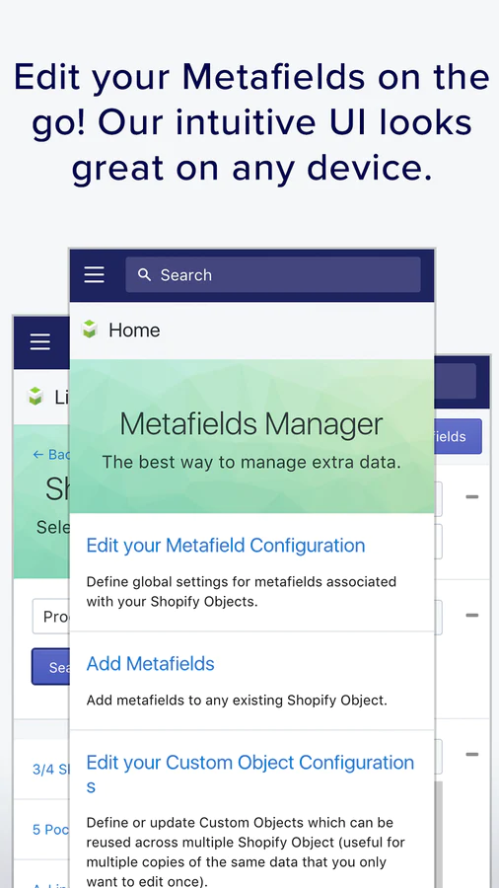
Task: Collapse the third section with bottom minus icon
Action: click(471, 755)
